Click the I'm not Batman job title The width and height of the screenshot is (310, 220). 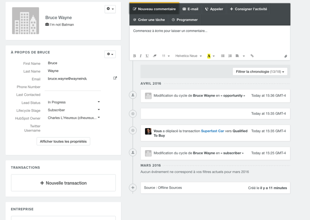point(62,25)
